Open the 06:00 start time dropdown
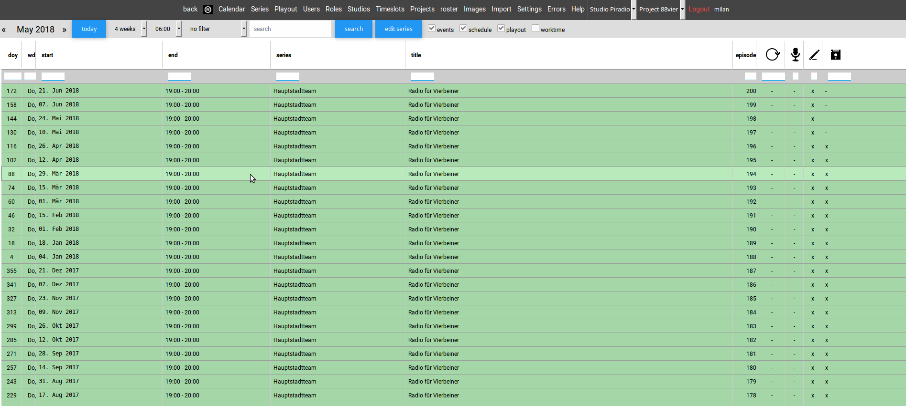 (165, 29)
